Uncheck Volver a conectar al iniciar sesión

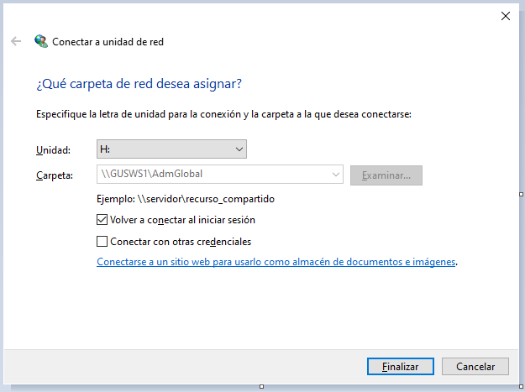click(102, 220)
